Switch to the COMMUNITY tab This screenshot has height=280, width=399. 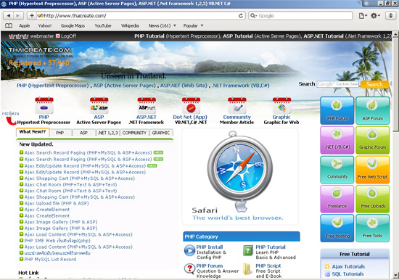134,133
